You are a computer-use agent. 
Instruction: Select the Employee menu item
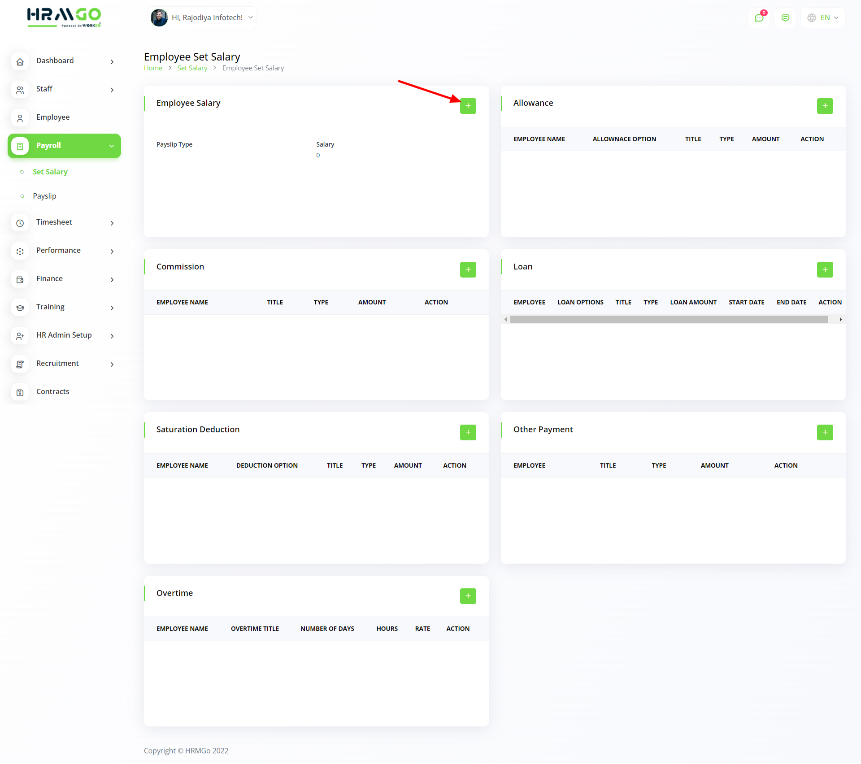(x=64, y=117)
